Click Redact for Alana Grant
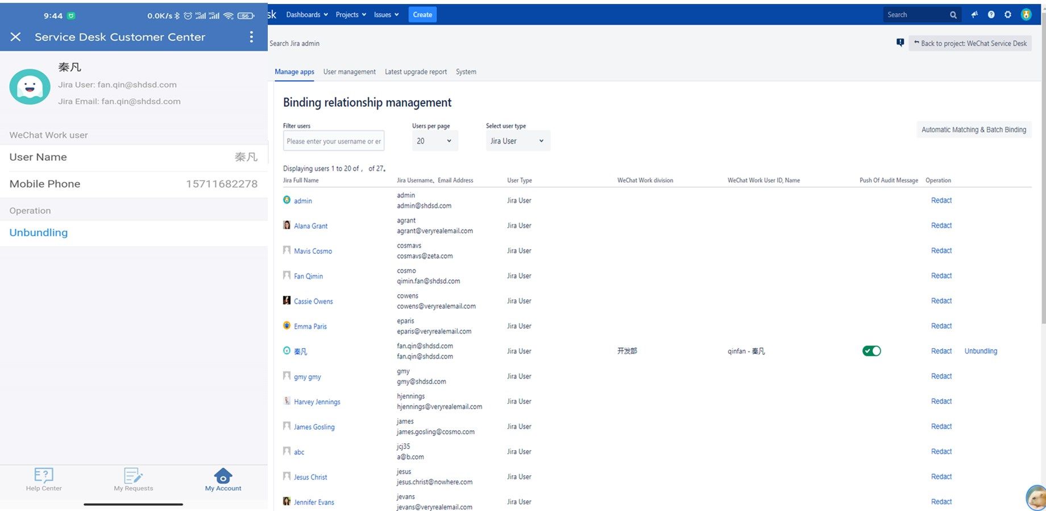1046x511 pixels. coord(941,225)
